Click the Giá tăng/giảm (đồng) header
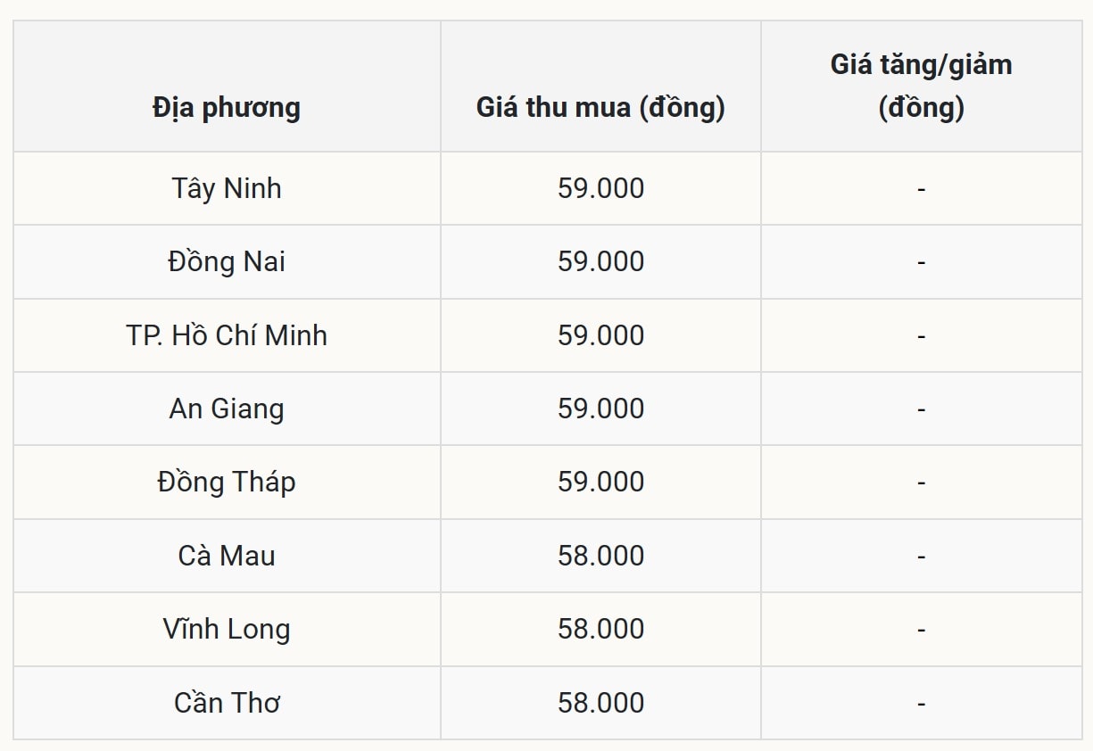The height and width of the screenshot is (751, 1093). pyautogui.click(x=921, y=87)
